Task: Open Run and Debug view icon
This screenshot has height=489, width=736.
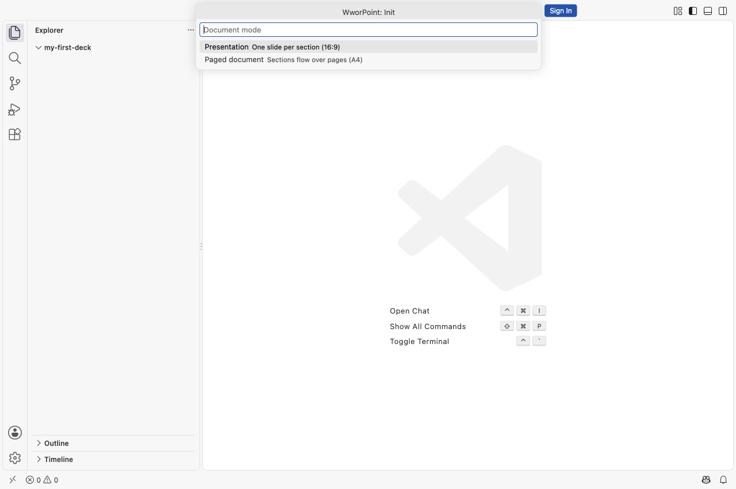Action: click(15, 109)
